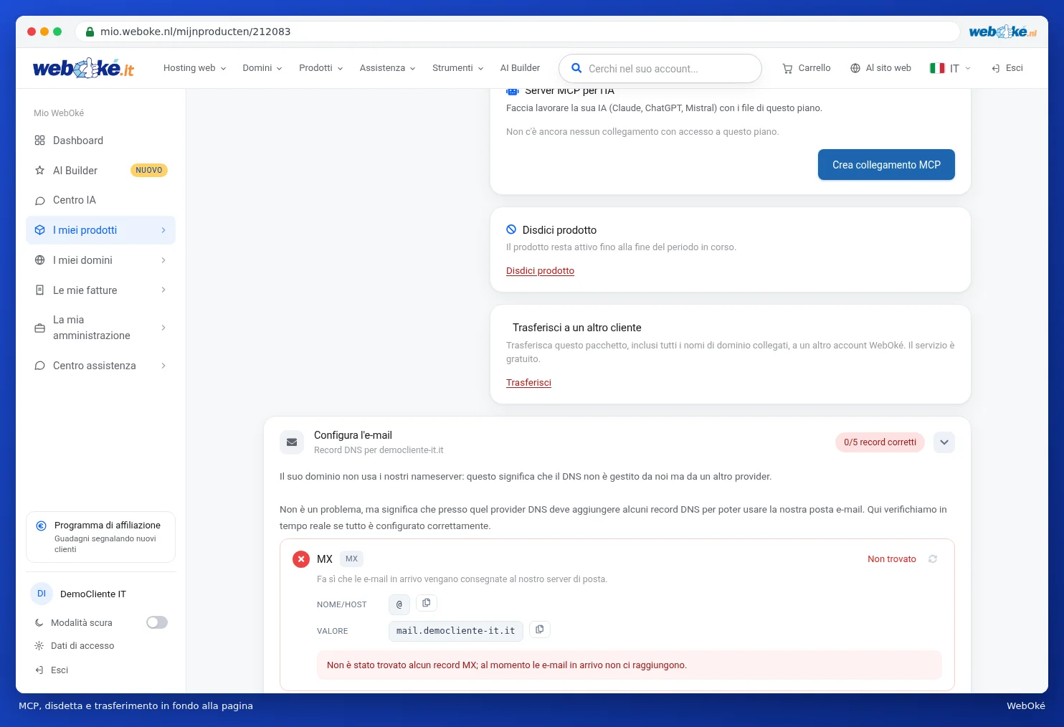Collapse the Configura l'e-mail section
Screen dimensions: 1064x727
[x=944, y=442]
